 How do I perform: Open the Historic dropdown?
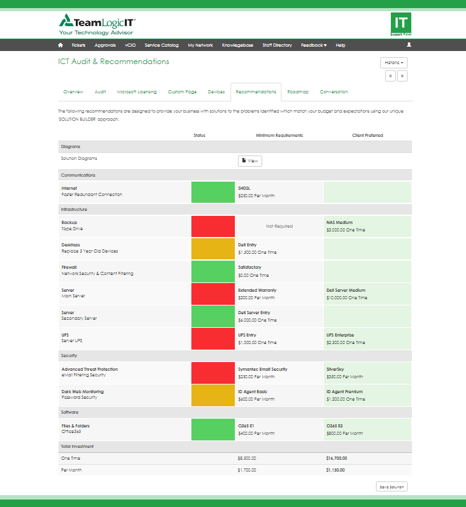pos(394,63)
